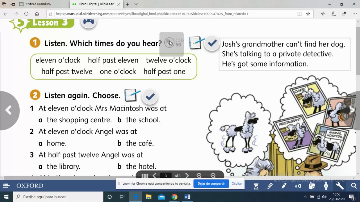Open the Windows Start menu
This screenshot has height=202, width=360.
click(6, 197)
